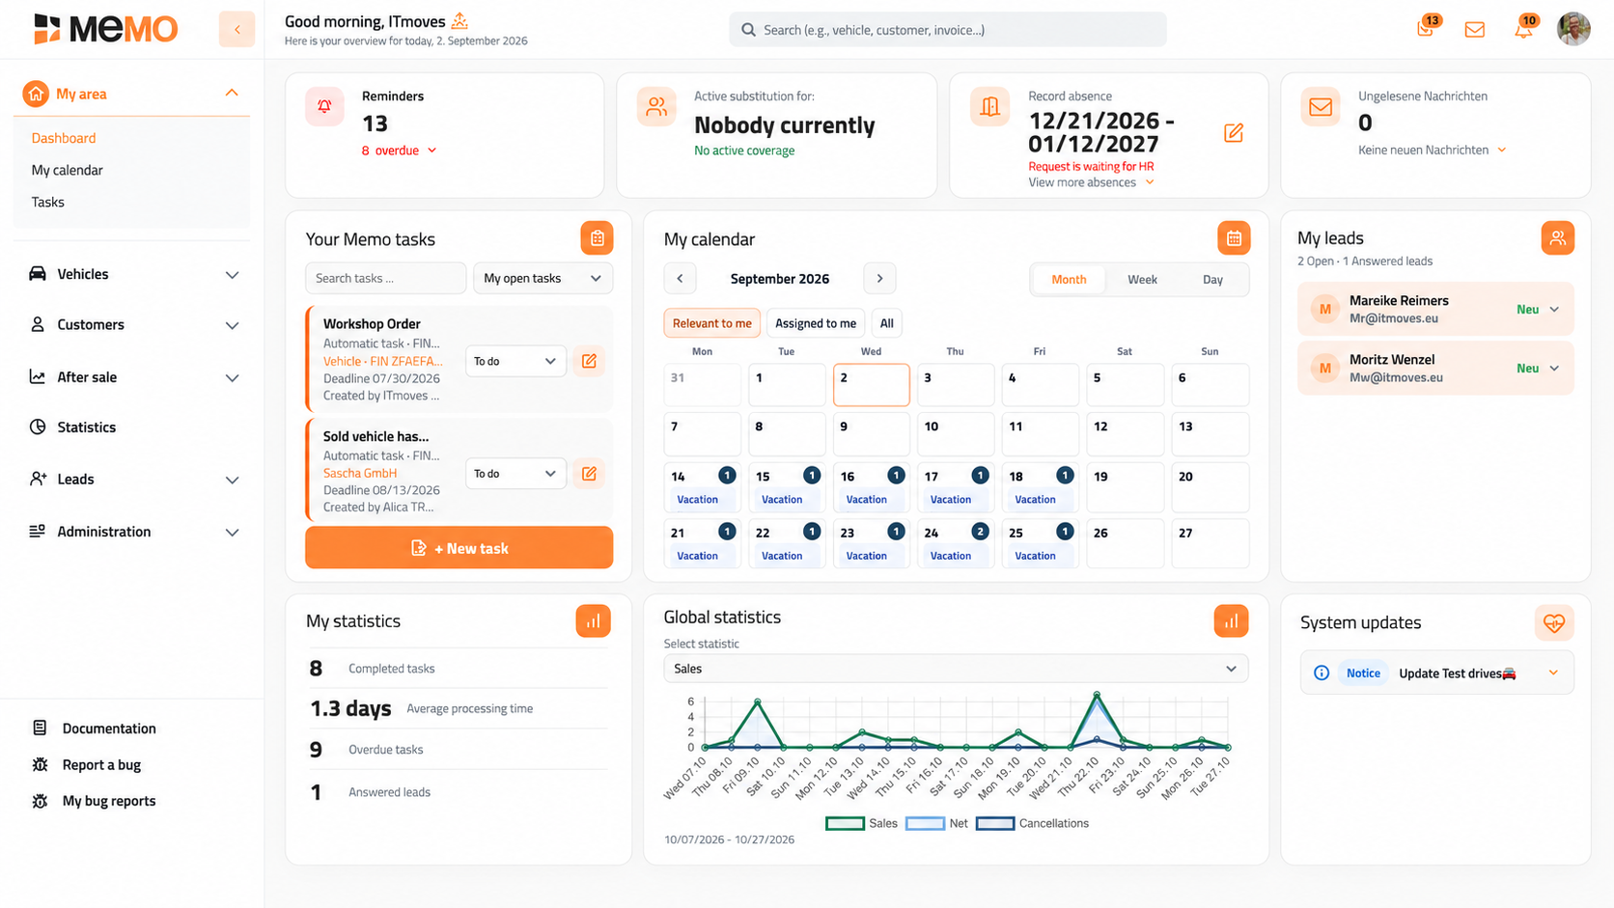This screenshot has width=1614, height=908.
Task: Click the + New task button
Action: [x=459, y=548]
